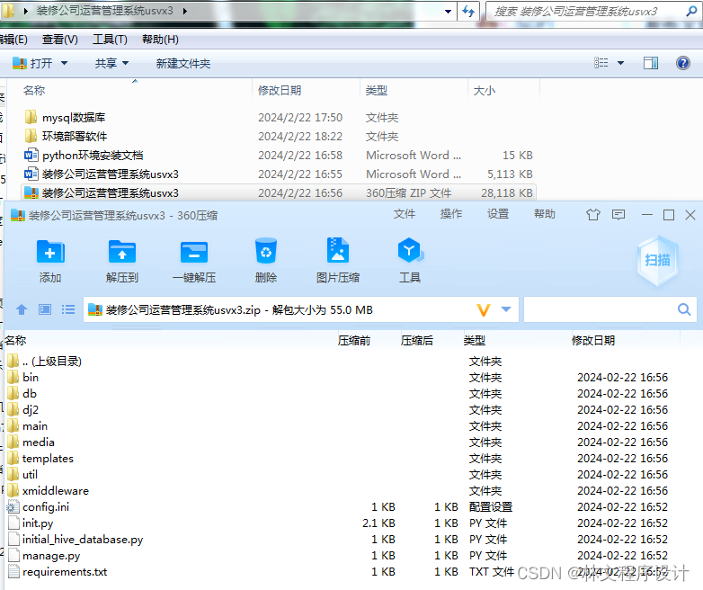The height and width of the screenshot is (590, 703).
Task: Open the 操作 menu in 360压缩
Action: (451, 214)
